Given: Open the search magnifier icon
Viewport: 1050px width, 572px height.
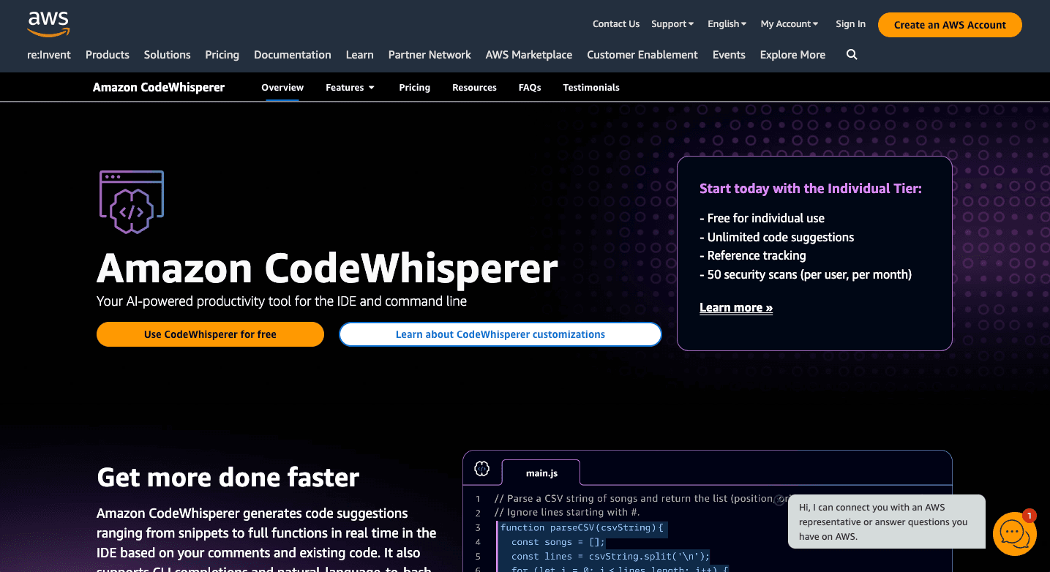Looking at the screenshot, I should tap(852, 55).
